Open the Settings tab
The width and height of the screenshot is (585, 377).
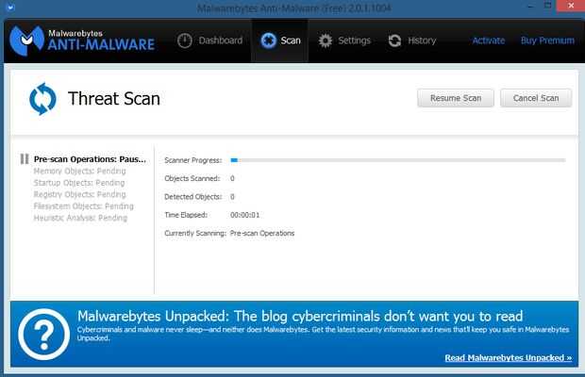344,41
